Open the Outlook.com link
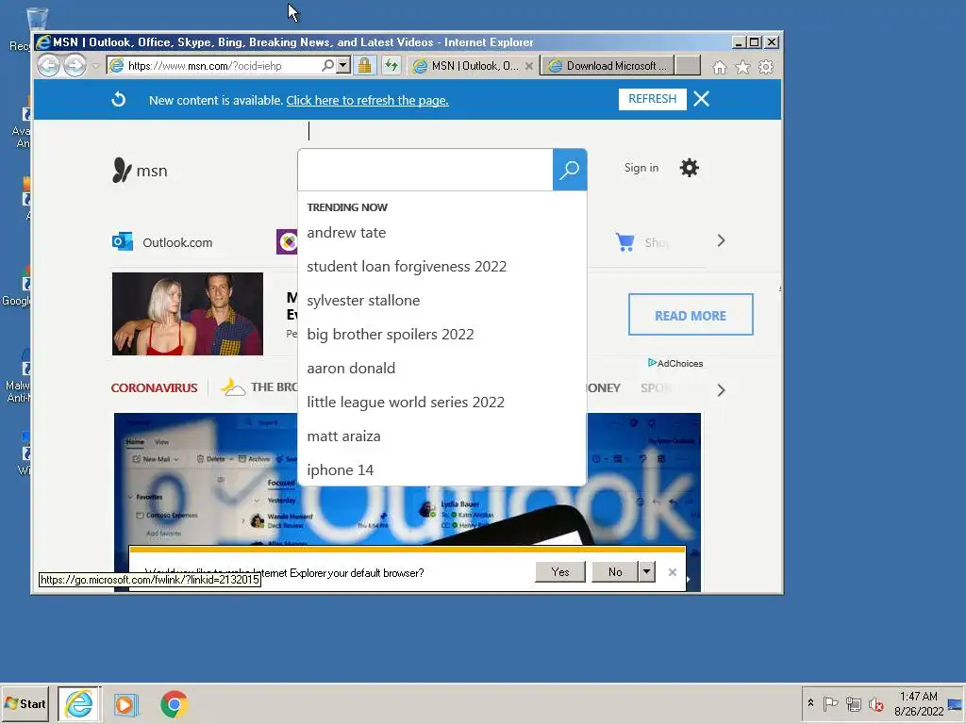This screenshot has height=724, width=966. (177, 242)
